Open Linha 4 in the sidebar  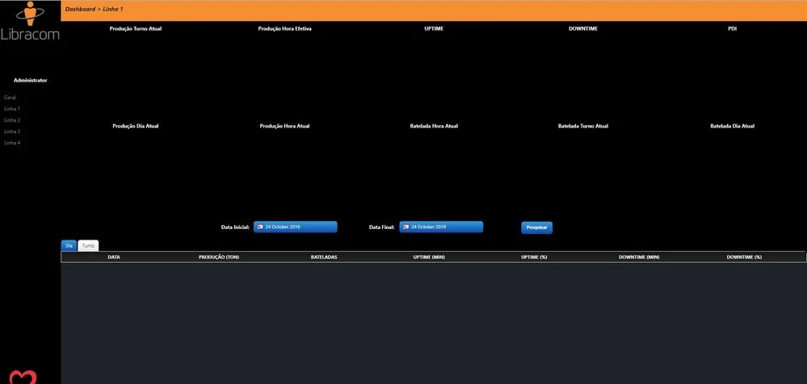click(12, 143)
